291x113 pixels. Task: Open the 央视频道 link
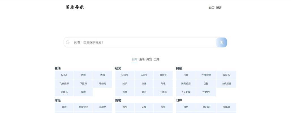226,84
